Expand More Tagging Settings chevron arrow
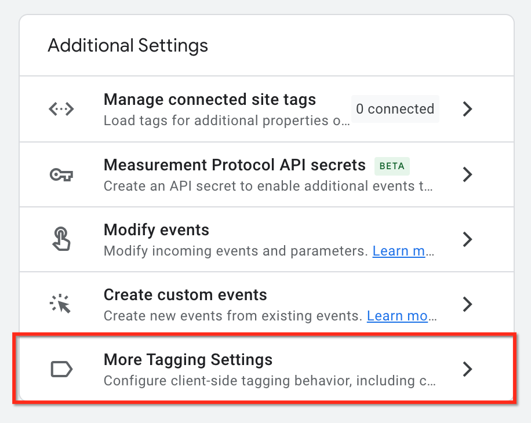This screenshot has height=423, width=531. click(x=467, y=369)
